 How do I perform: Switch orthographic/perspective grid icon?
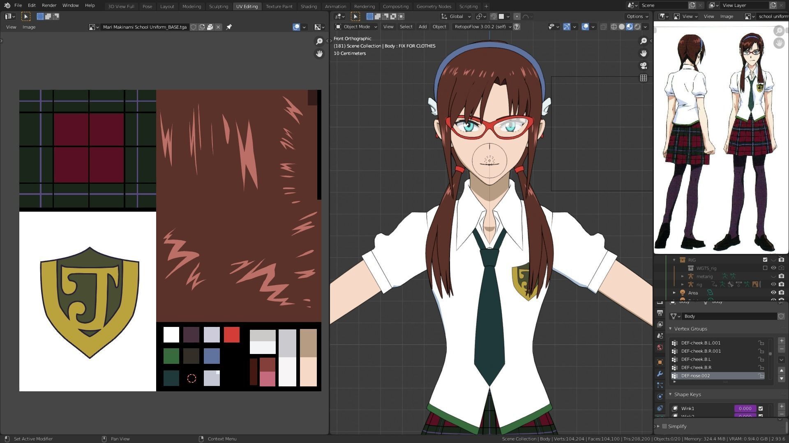pos(644,78)
